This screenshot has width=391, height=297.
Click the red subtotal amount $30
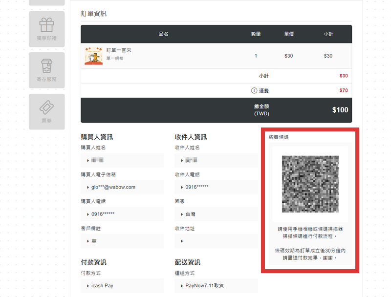344,76
